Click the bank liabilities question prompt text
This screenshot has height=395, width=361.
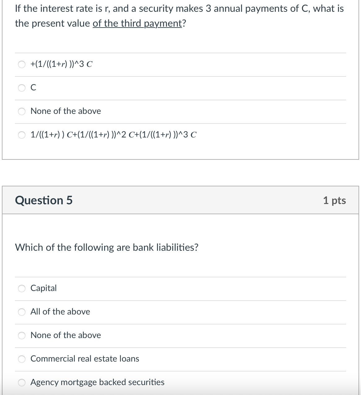click(107, 247)
